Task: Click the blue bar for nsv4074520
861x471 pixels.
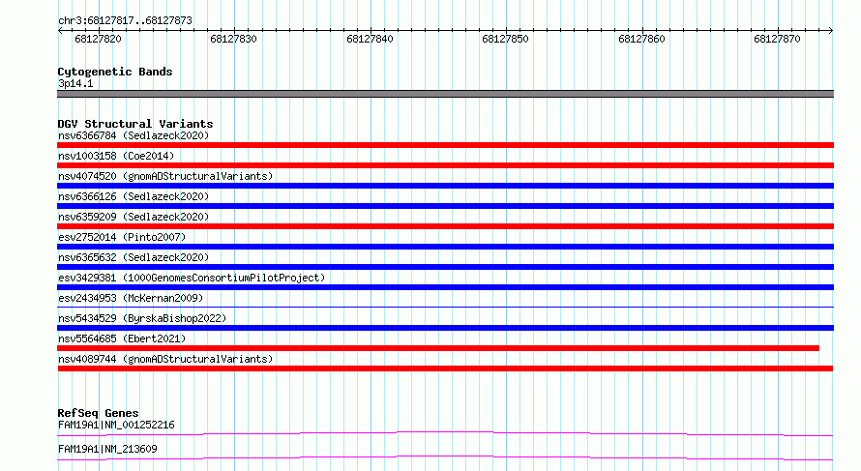Action: [445, 186]
